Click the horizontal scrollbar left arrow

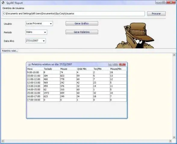3,141
